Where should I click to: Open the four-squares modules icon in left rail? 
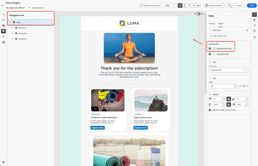coord(3,42)
